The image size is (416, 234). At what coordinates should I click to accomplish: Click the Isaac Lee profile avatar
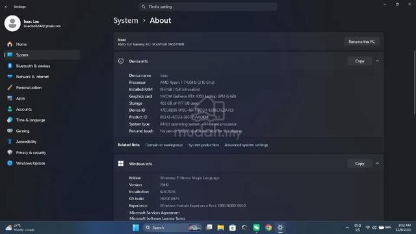point(12,23)
